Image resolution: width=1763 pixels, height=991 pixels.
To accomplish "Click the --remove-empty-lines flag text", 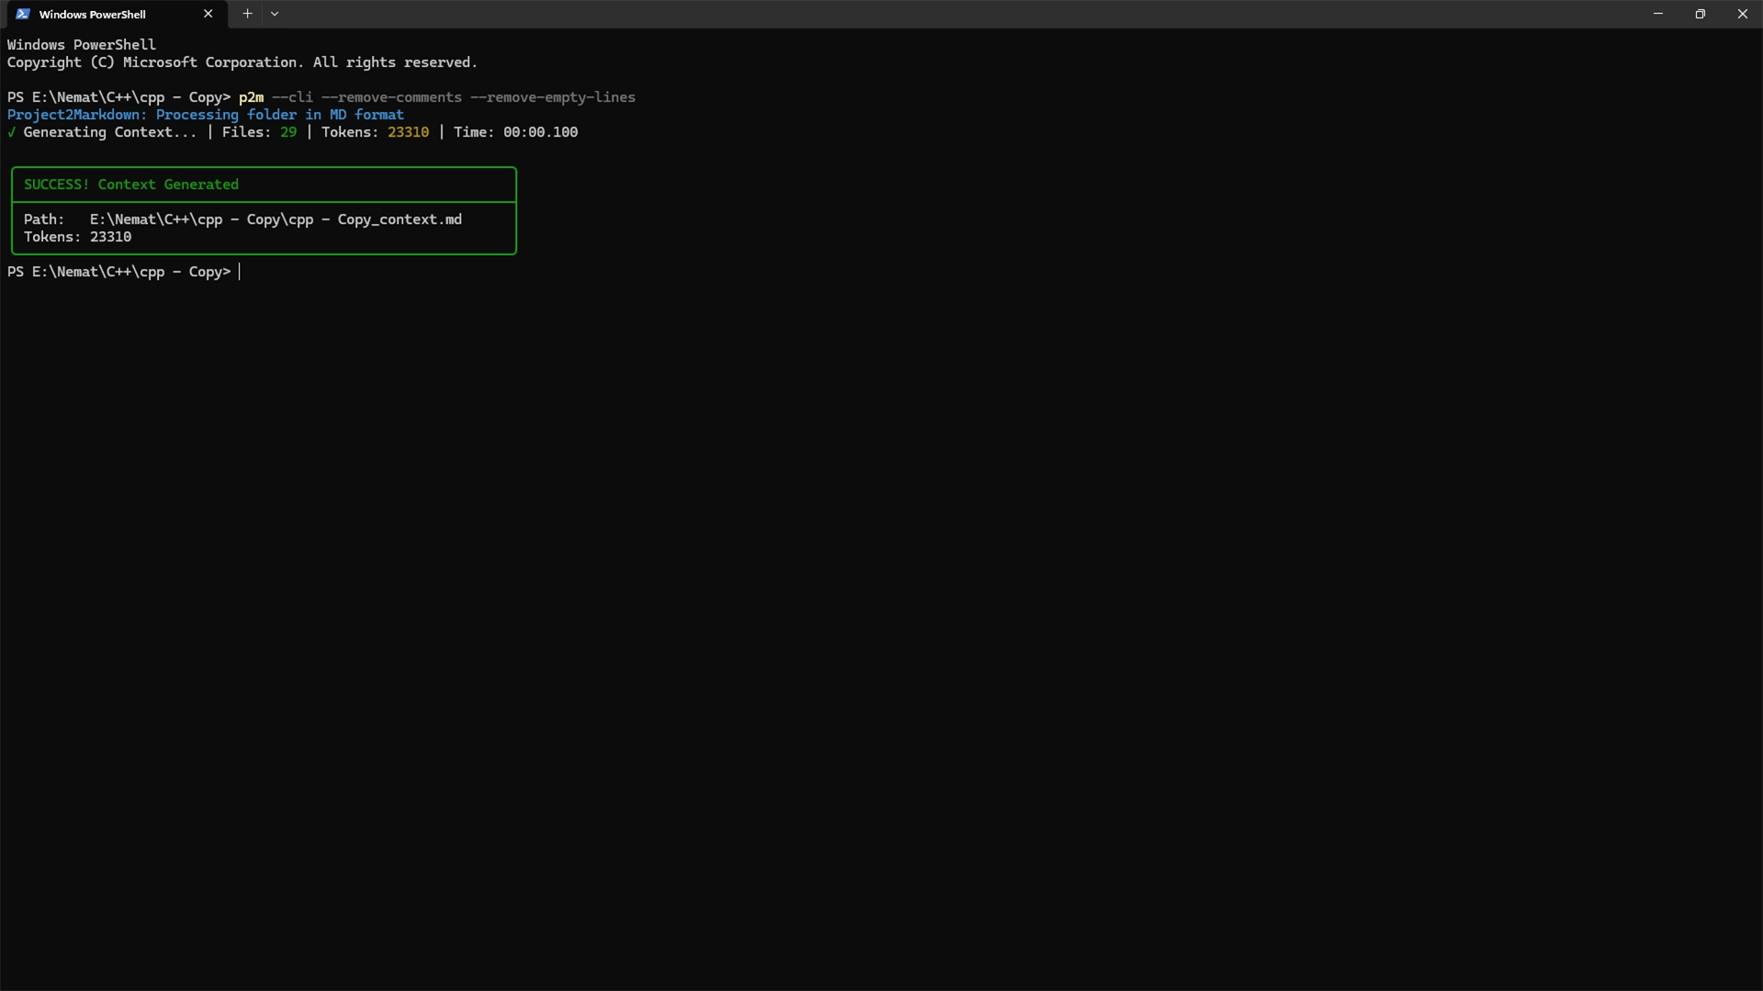I will 553,97.
